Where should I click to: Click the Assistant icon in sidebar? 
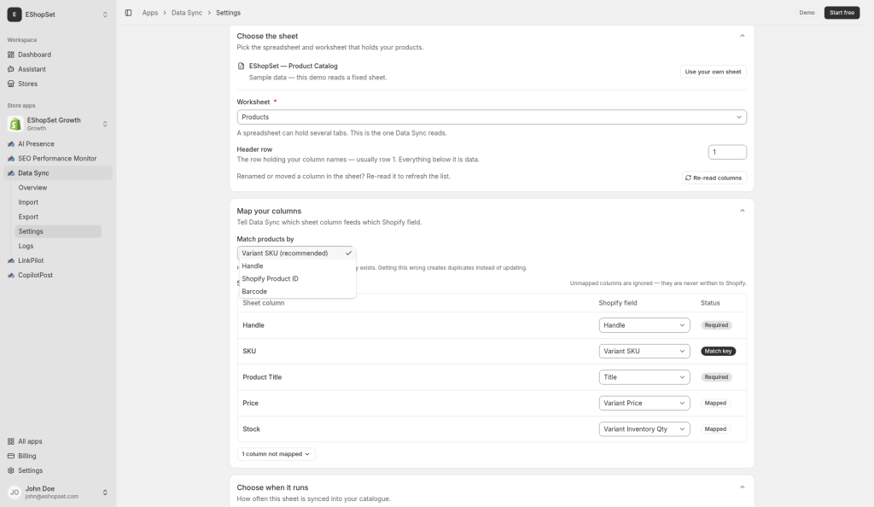click(x=10, y=69)
